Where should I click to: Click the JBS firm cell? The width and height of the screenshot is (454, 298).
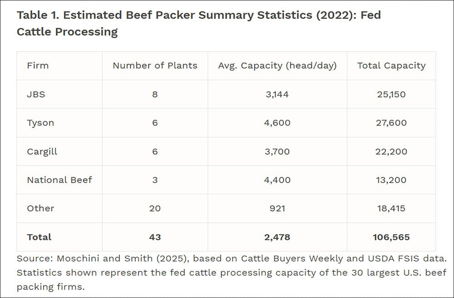[x=36, y=94]
